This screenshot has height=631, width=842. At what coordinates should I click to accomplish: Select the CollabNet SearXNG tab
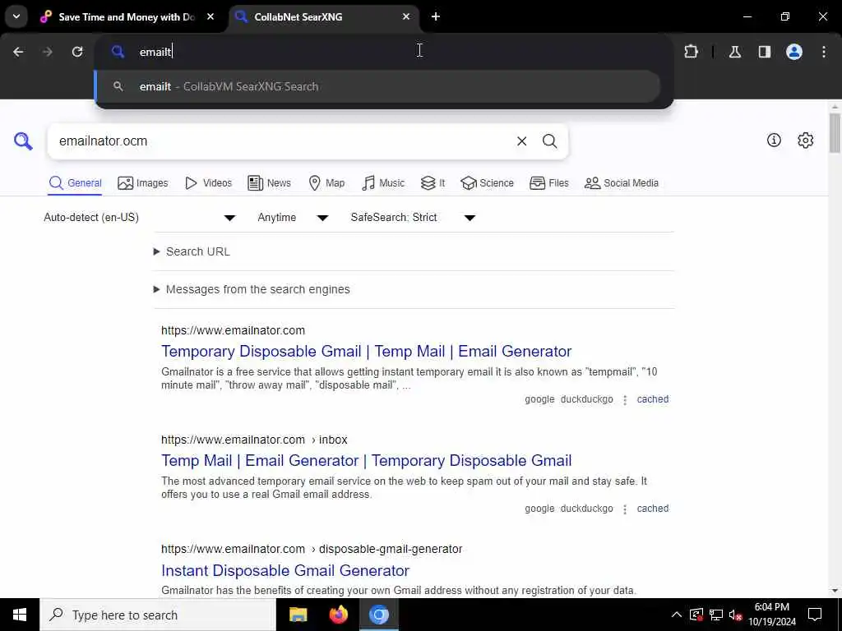(324, 16)
